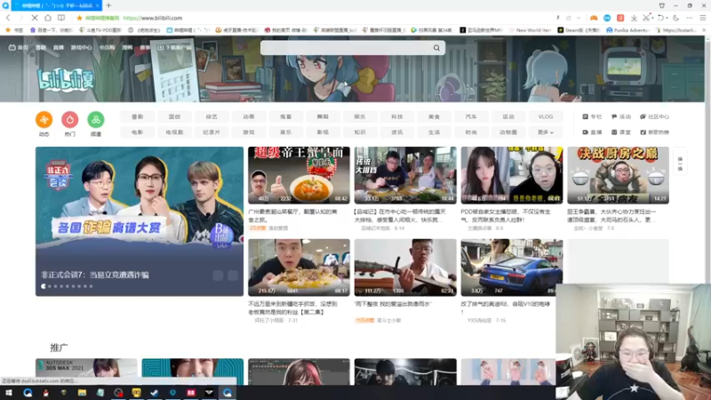Select the VLOG category
Viewport: 711px width, 400px height.
point(545,116)
